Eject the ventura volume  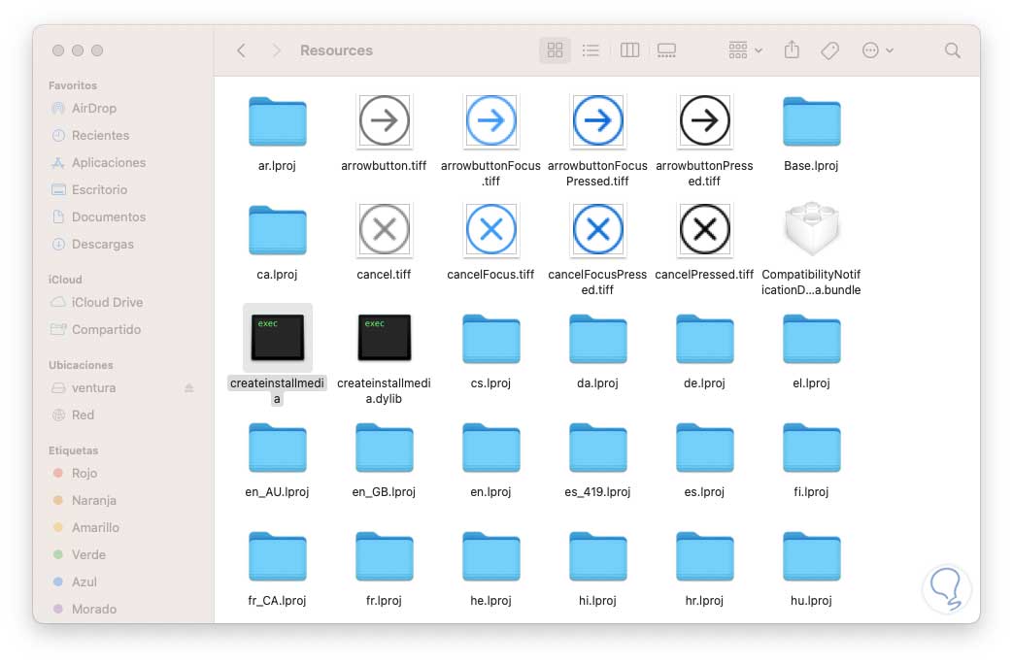189,388
